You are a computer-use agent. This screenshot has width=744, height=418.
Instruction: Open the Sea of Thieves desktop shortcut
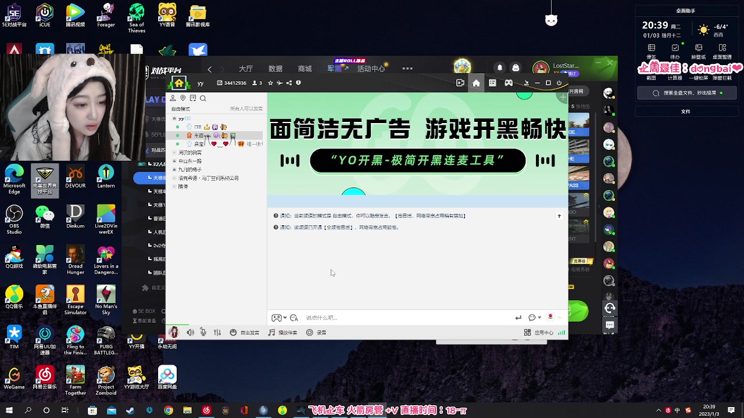[137, 18]
